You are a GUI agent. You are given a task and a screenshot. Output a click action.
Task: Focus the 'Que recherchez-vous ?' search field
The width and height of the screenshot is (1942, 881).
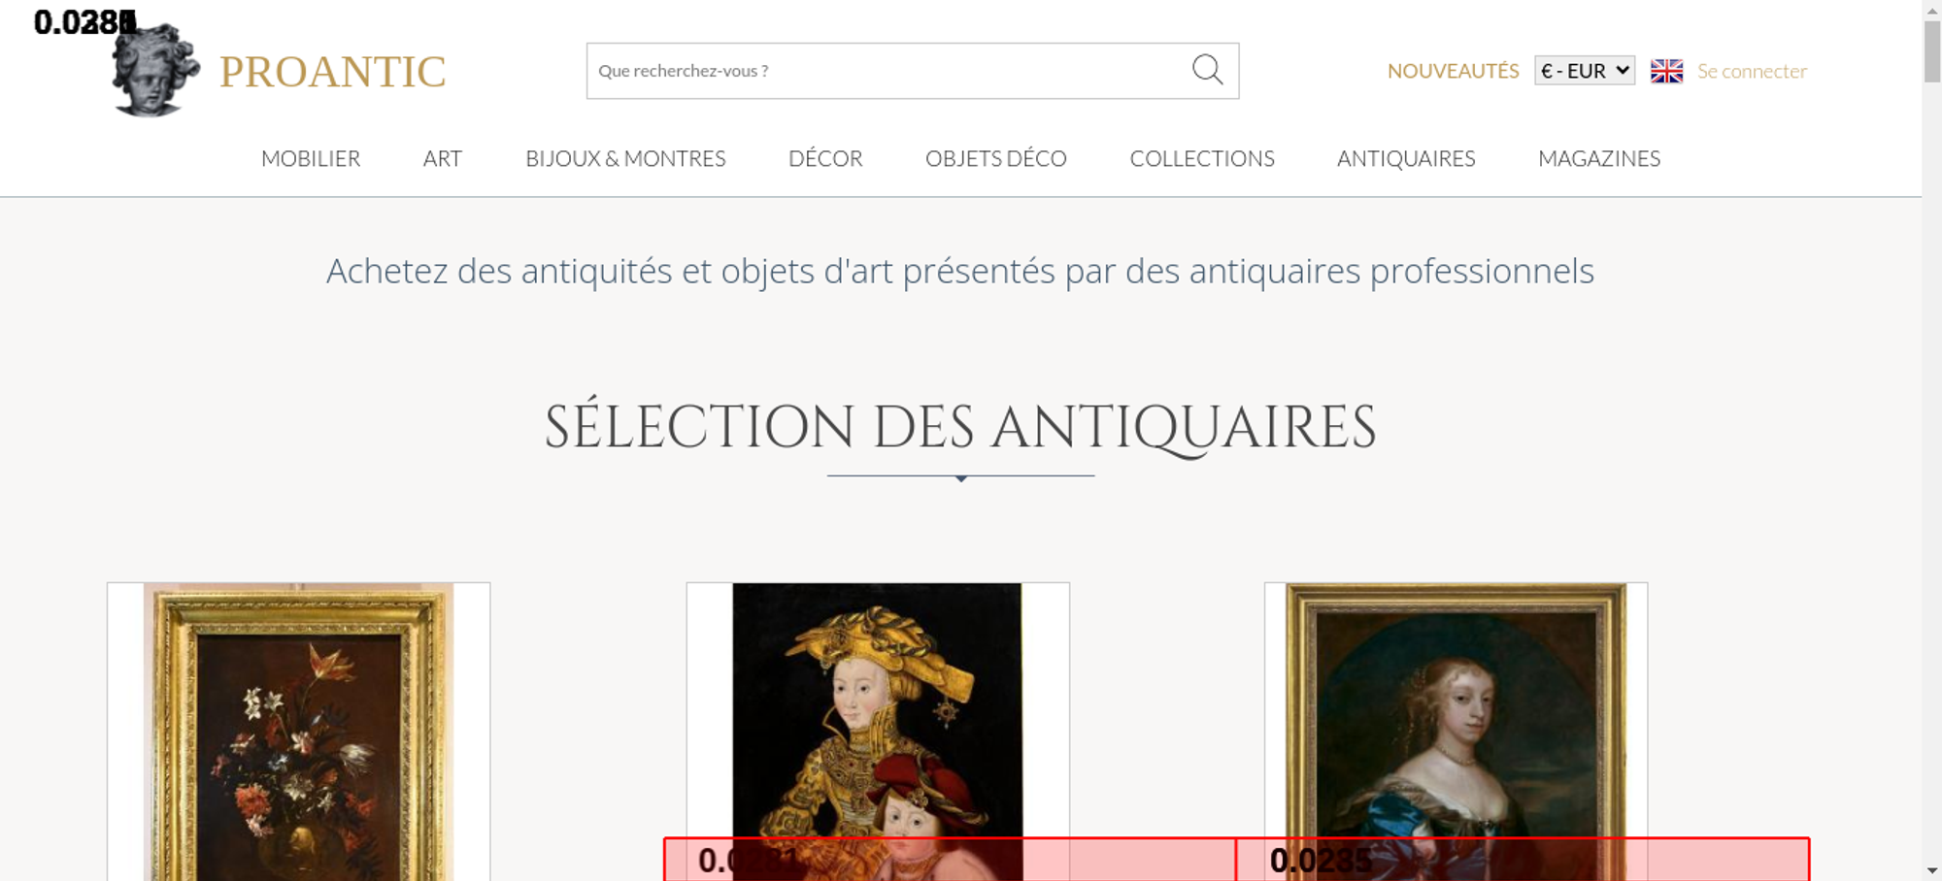pyautogui.click(x=884, y=71)
